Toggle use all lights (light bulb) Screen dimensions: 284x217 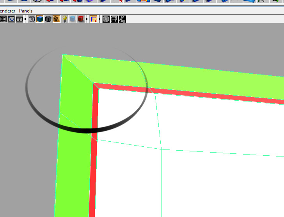[x=64, y=19]
